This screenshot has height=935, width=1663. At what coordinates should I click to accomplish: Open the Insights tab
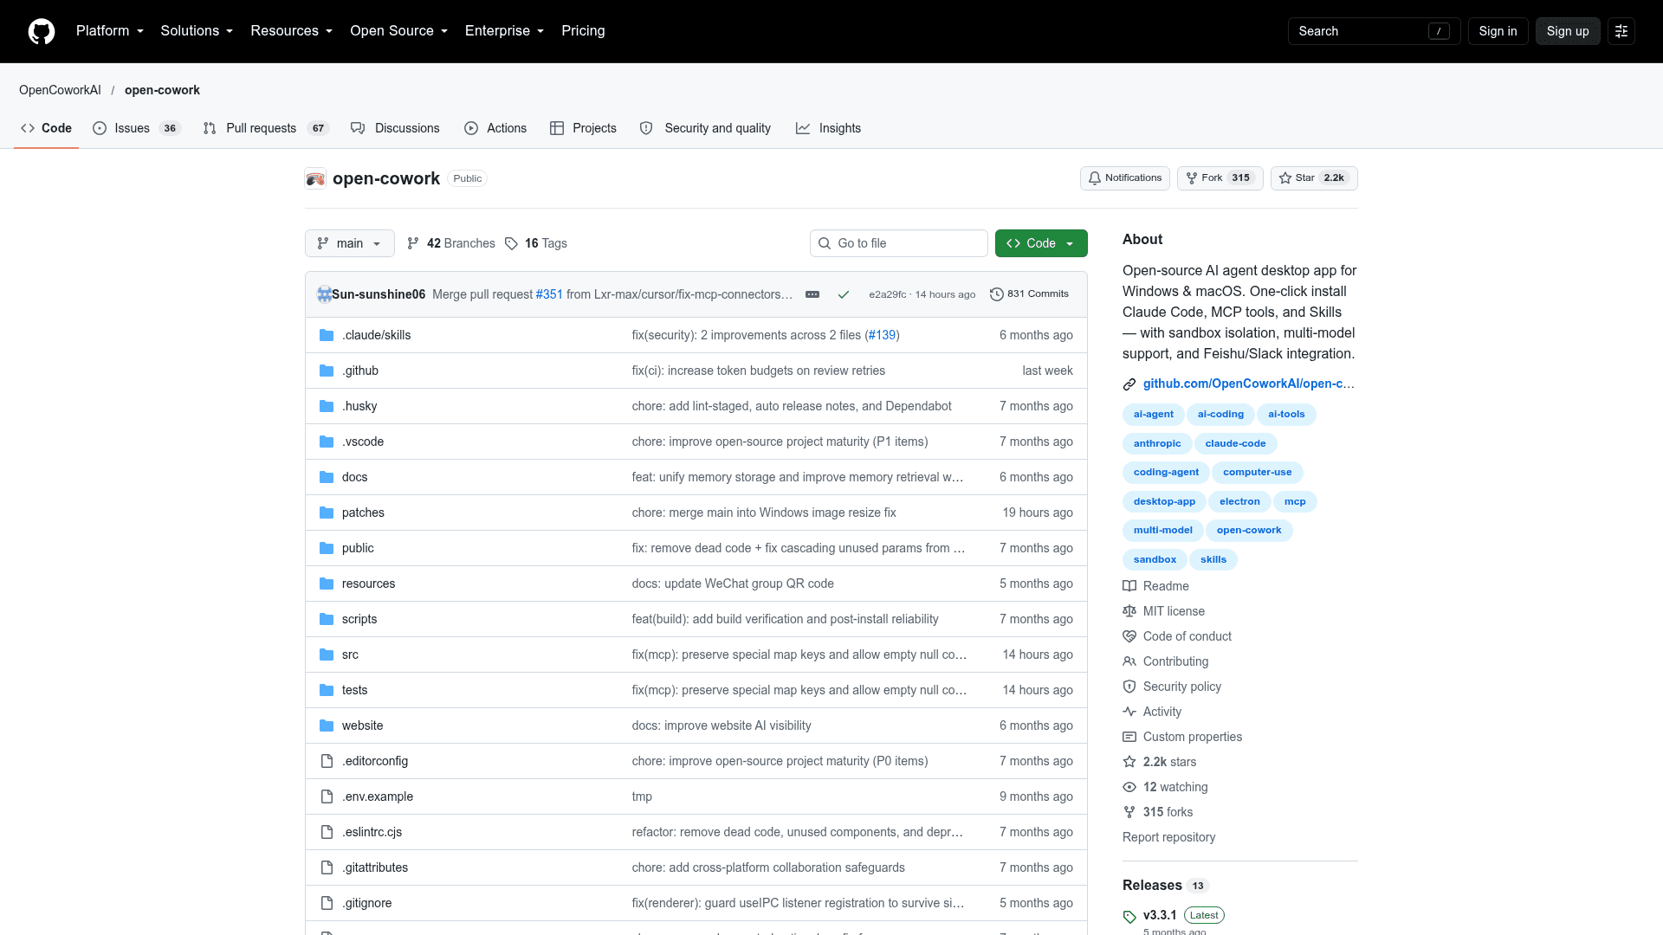click(829, 128)
